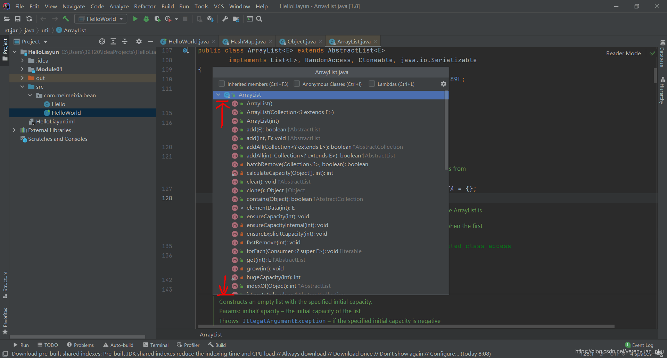Collapse the src folder
This screenshot has width=667, height=358.
pyautogui.click(x=22, y=87)
